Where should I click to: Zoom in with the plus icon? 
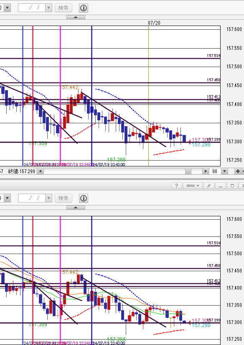pyautogui.click(x=238, y=171)
